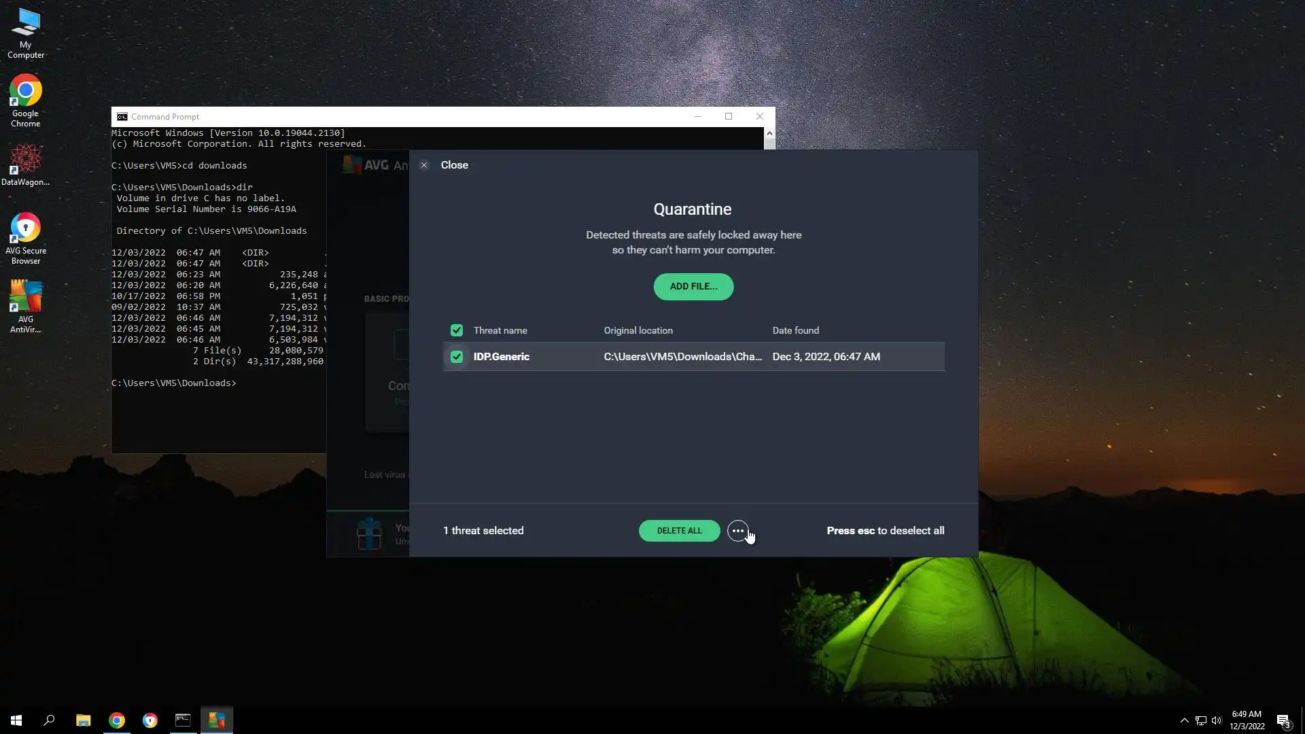Switch to Command Prompt taskbar icon
The image size is (1305, 734).
[x=183, y=720]
